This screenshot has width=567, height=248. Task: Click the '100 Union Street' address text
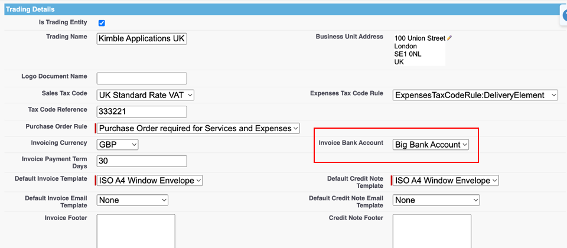[420, 38]
